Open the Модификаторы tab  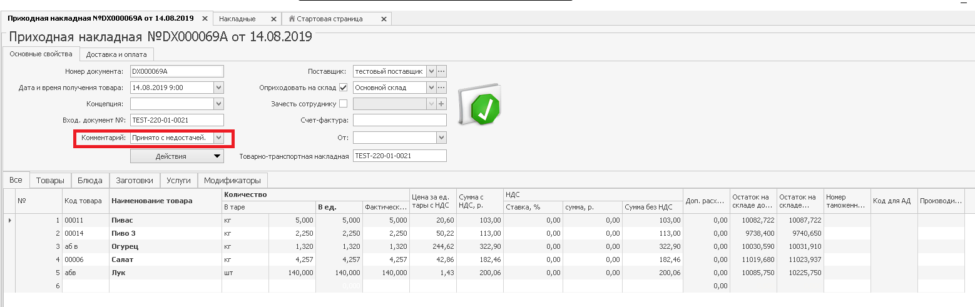[232, 181]
